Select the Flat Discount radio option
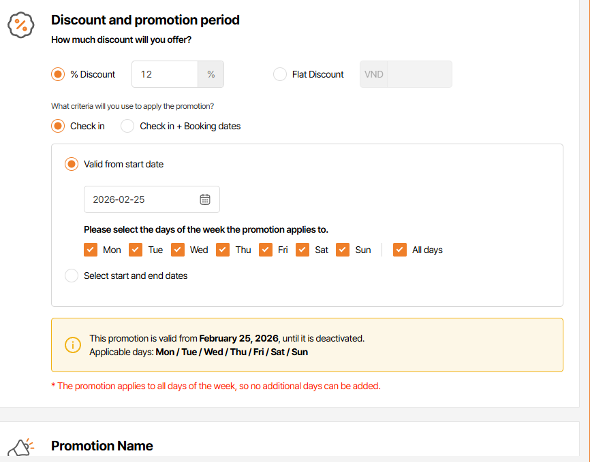 (280, 74)
